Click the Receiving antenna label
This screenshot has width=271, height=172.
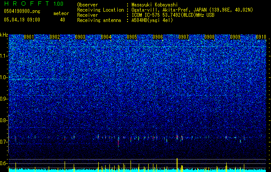[x=99, y=20]
